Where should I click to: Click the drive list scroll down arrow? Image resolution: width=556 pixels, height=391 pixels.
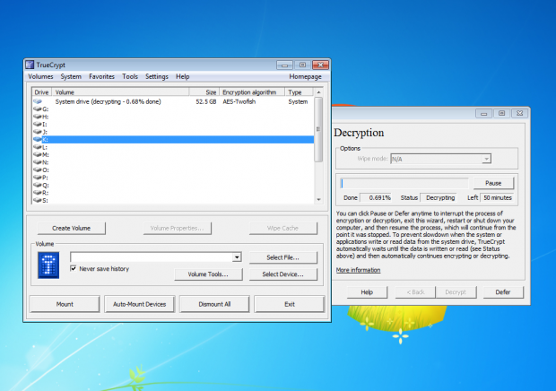click(x=318, y=200)
